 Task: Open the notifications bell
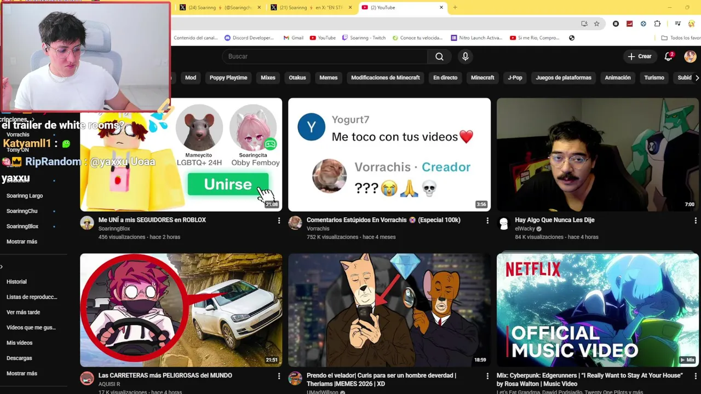(x=669, y=56)
